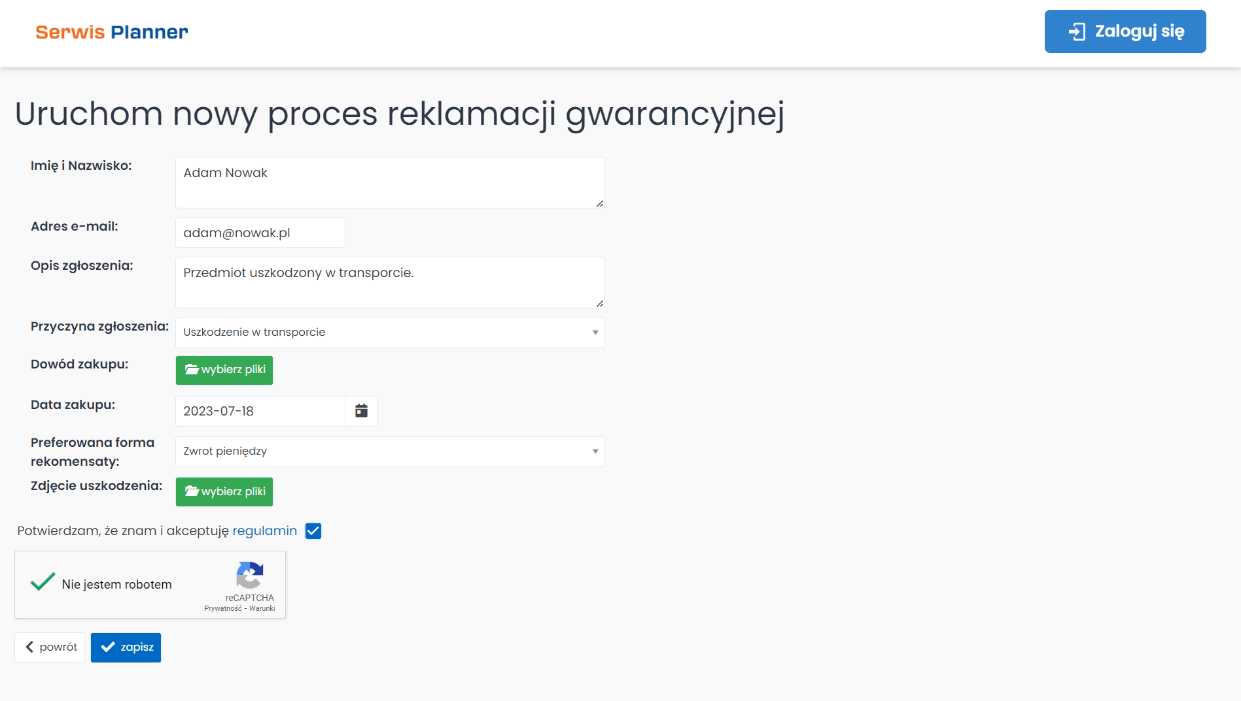
Task: Click the reCAPTCHA logo icon
Action: click(x=249, y=575)
